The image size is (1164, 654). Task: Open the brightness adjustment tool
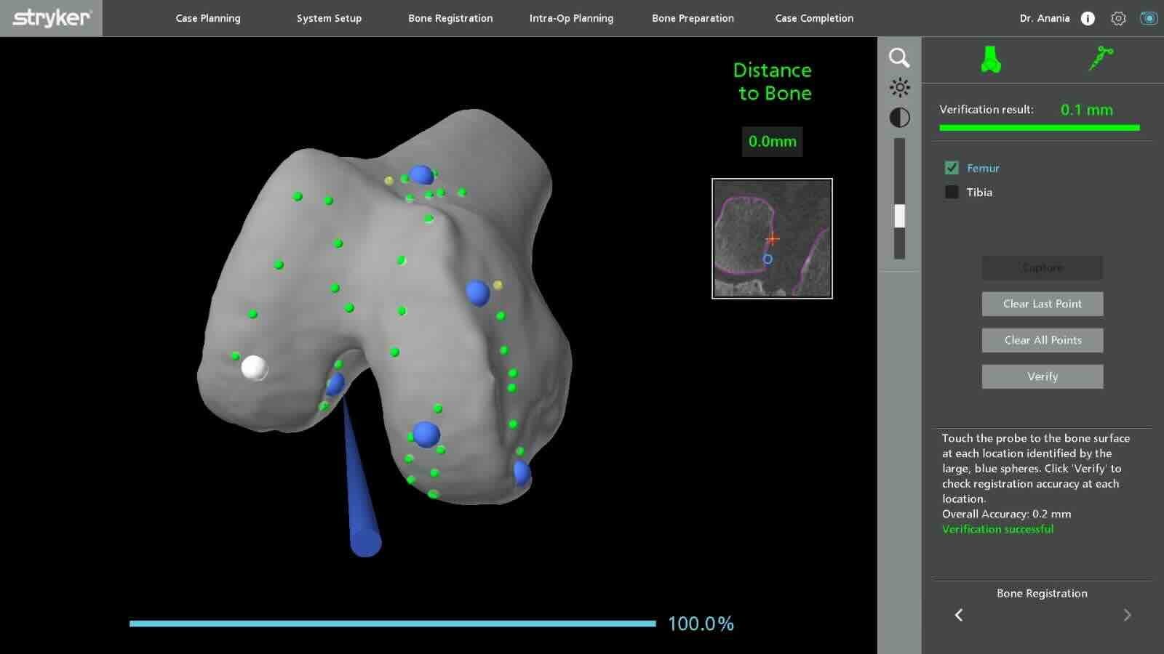900,87
